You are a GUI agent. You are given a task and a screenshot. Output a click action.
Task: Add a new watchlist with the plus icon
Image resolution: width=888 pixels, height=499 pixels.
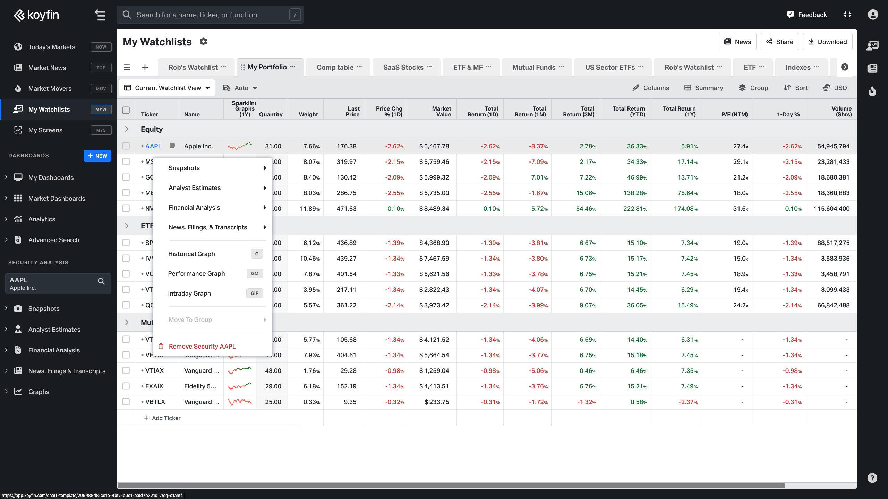[x=145, y=67]
